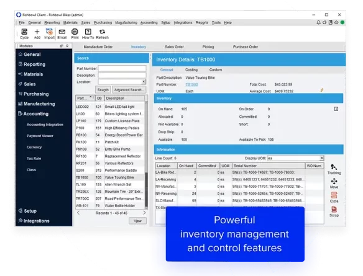The width and height of the screenshot is (363, 276).
Task: Open the Tracking tool icon
Action: click(x=334, y=169)
